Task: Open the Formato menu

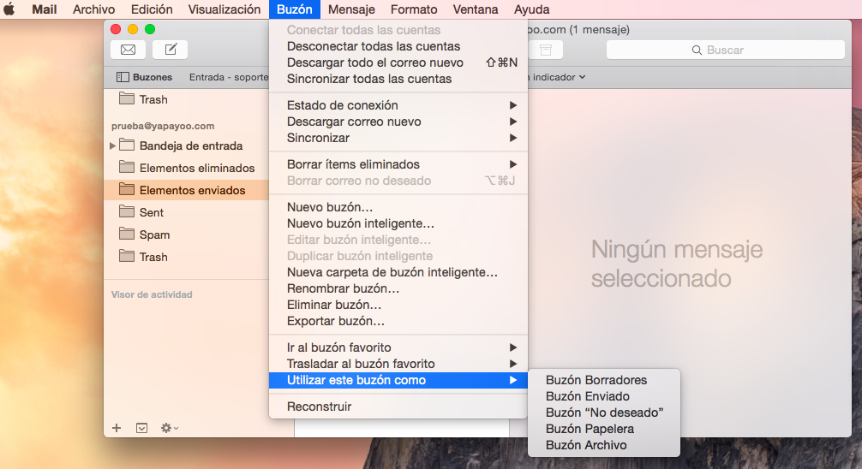Action: click(414, 9)
